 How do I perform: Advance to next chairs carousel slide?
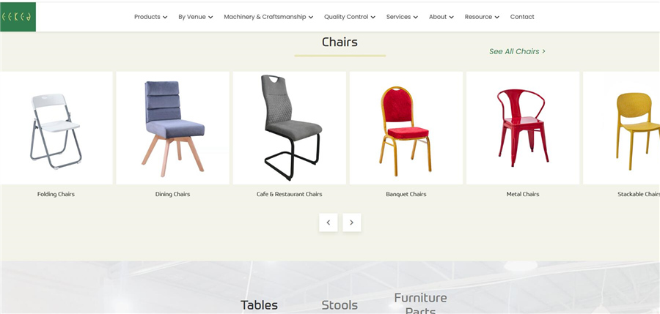coord(352,223)
